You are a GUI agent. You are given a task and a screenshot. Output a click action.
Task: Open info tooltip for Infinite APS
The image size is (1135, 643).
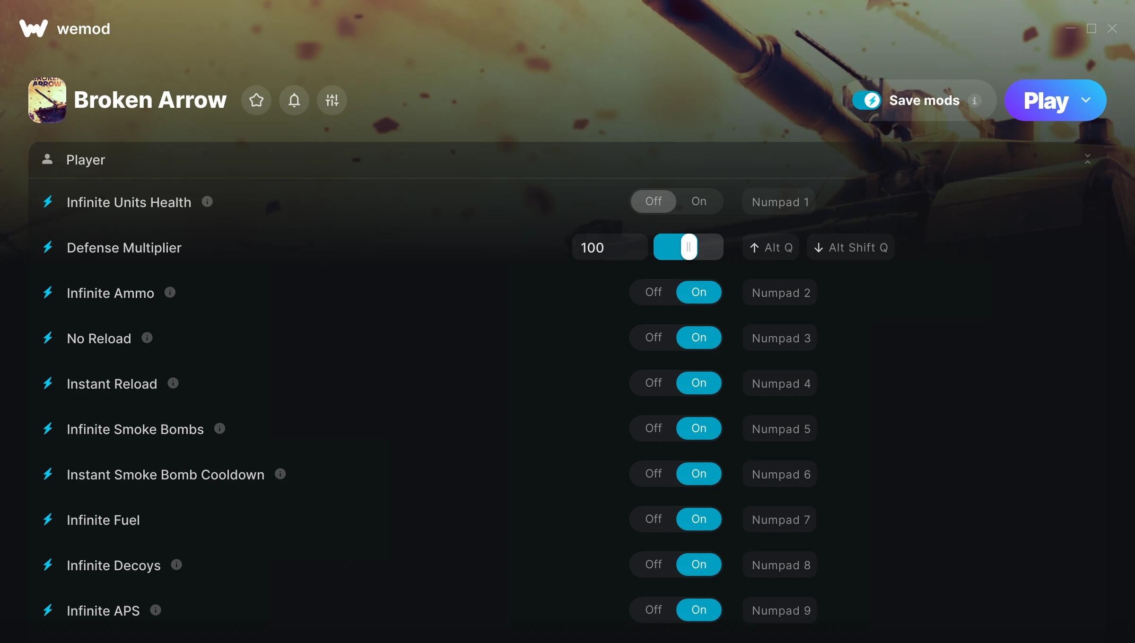click(156, 610)
